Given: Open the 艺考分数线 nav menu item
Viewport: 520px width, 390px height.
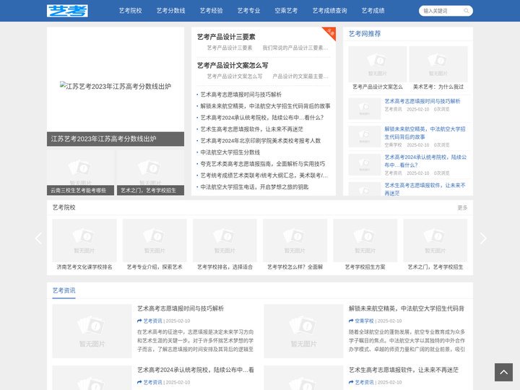Looking at the screenshot, I should point(170,11).
